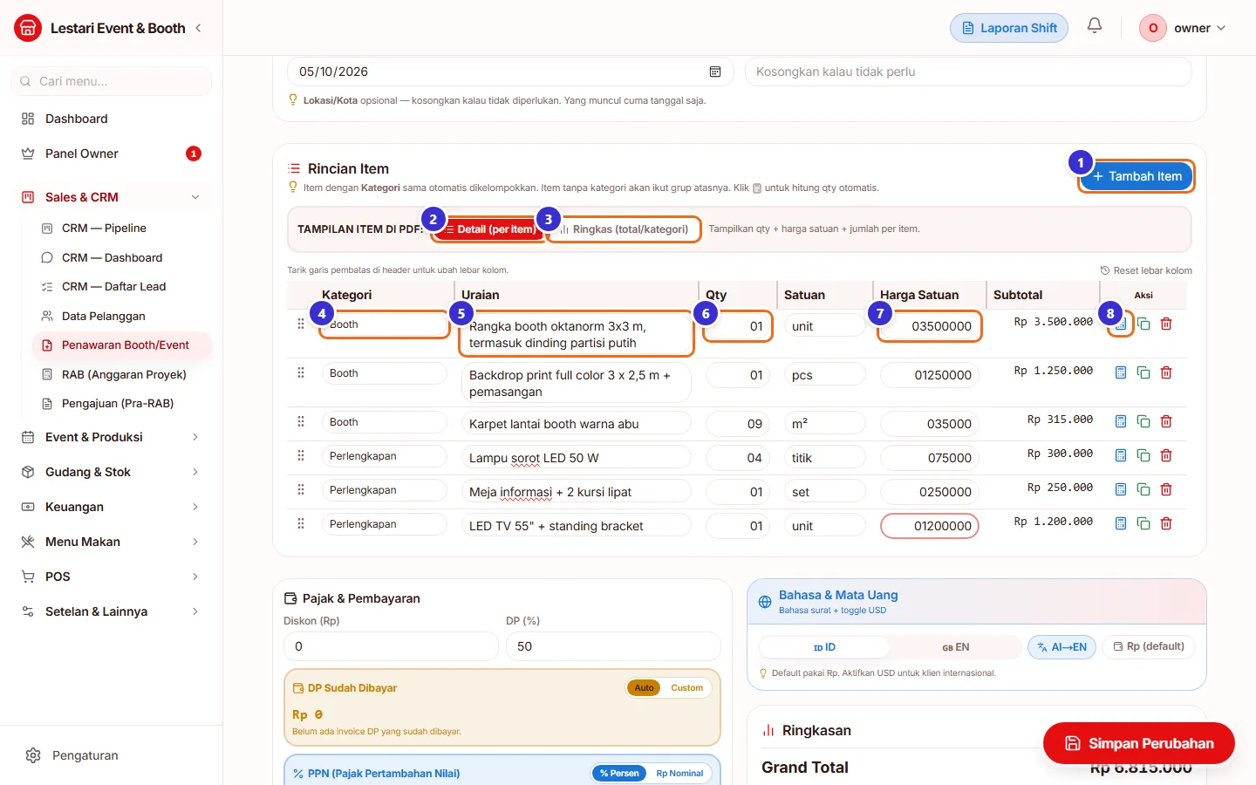Open the date picker calendar icon
This screenshot has height=785, width=1256.
(715, 72)
